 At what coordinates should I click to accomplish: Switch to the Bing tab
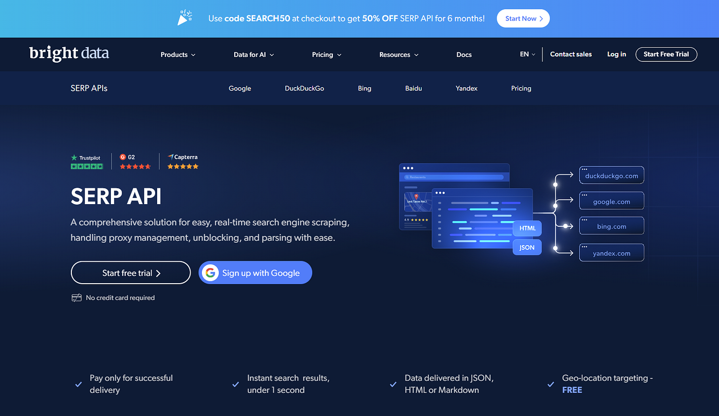365,88
